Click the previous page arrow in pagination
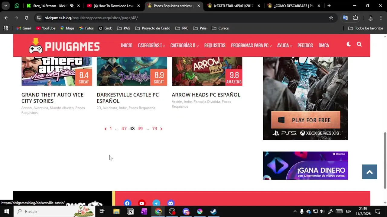Image resolution: width=387 pixels, height=217 pixels. 106,129
